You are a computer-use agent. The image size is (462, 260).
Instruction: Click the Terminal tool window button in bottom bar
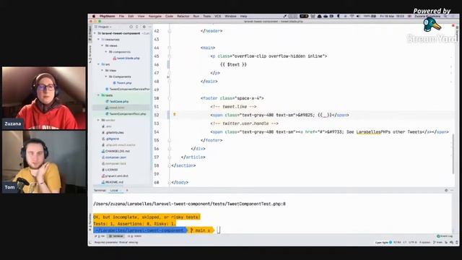115,236
